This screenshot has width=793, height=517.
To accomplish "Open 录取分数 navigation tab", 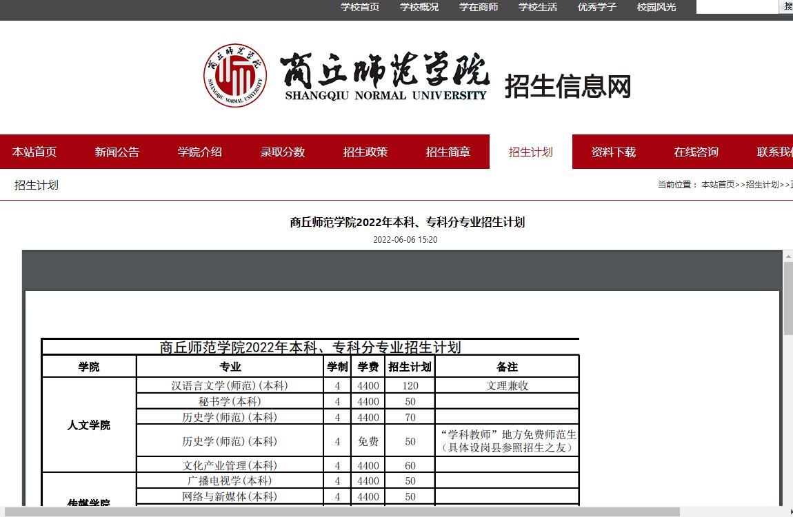I will point(283,152).
